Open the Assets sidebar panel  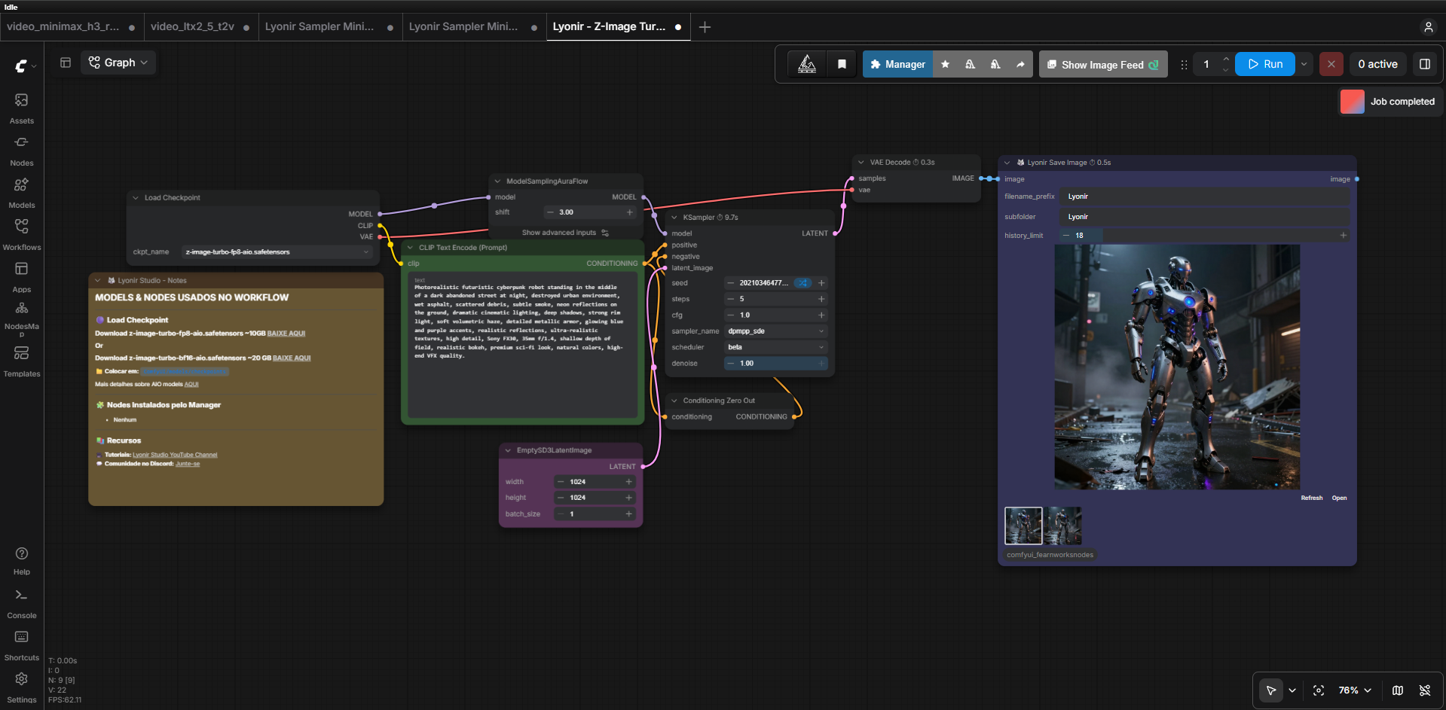tap(22, 108)
